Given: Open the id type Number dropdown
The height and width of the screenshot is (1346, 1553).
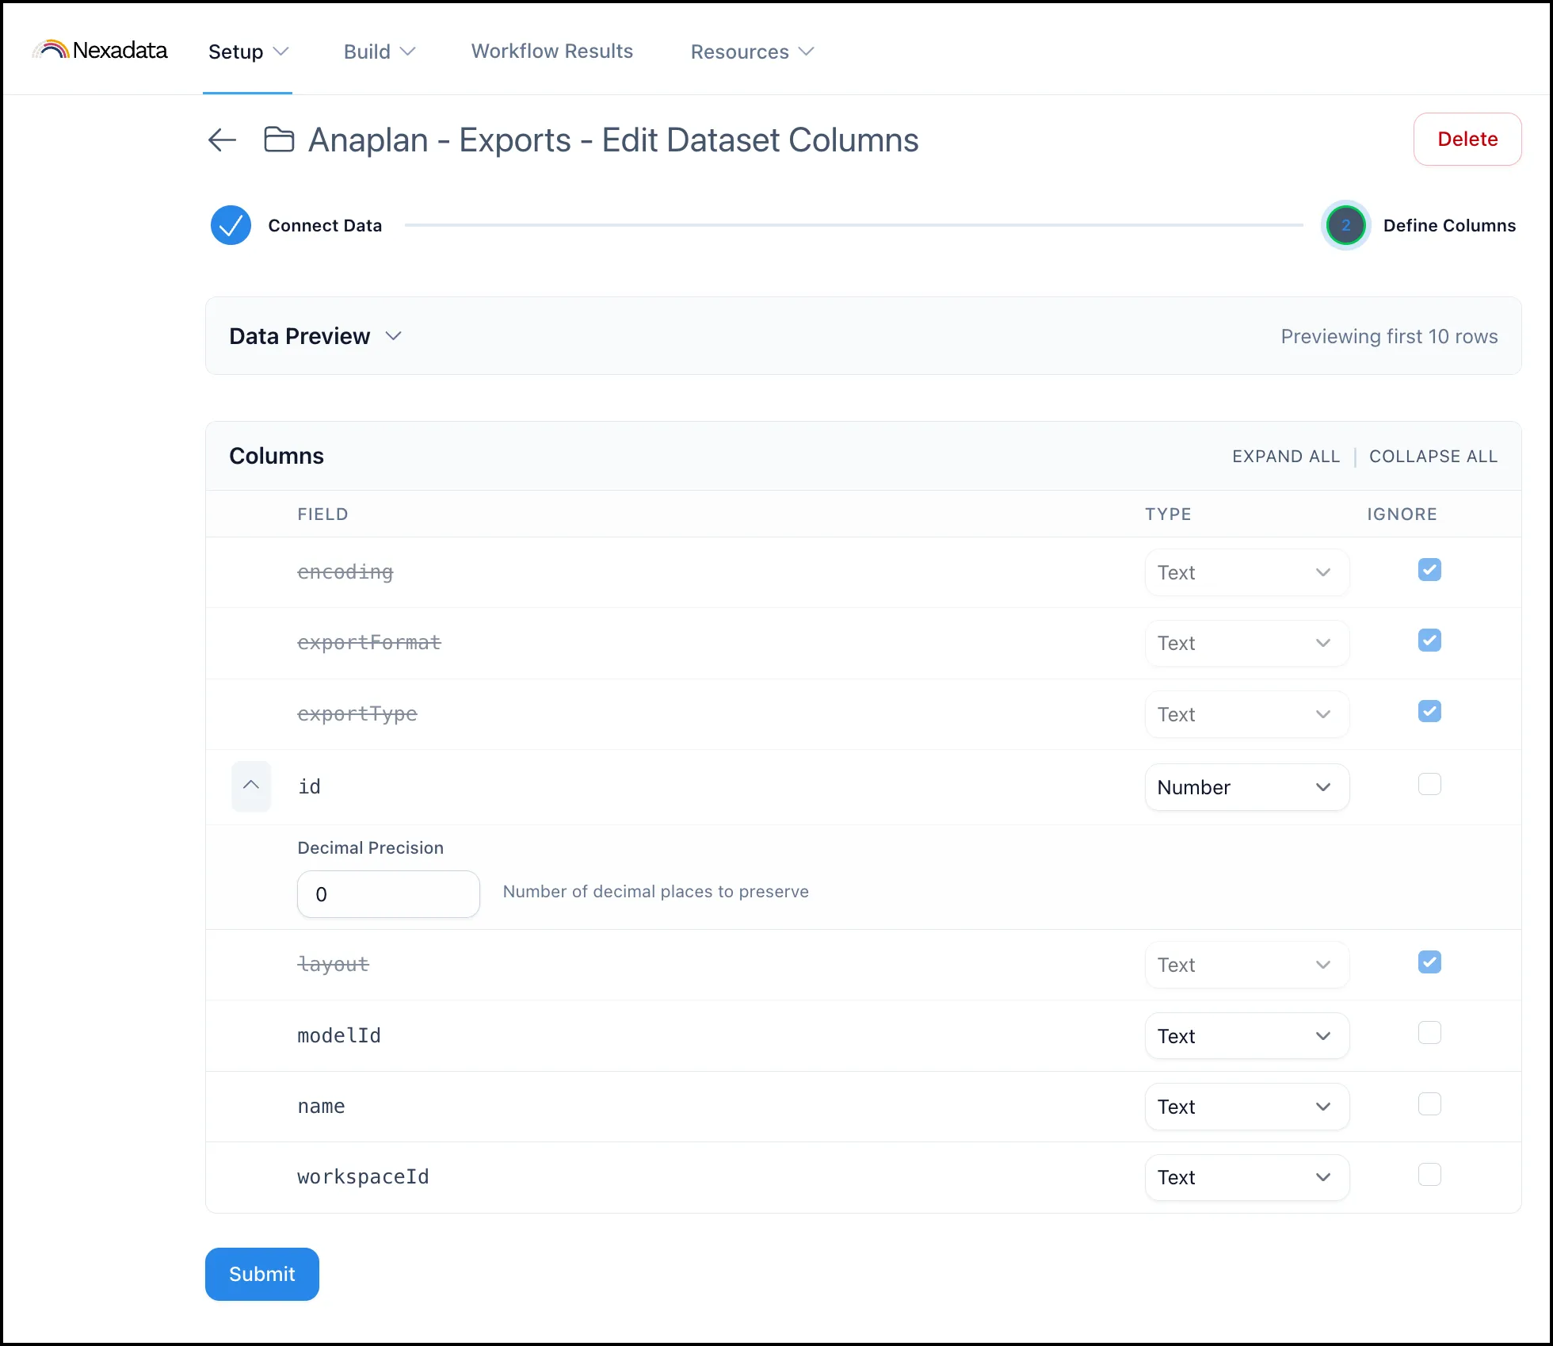Looking at the screenshot, I should click(x=1246, y=787).
